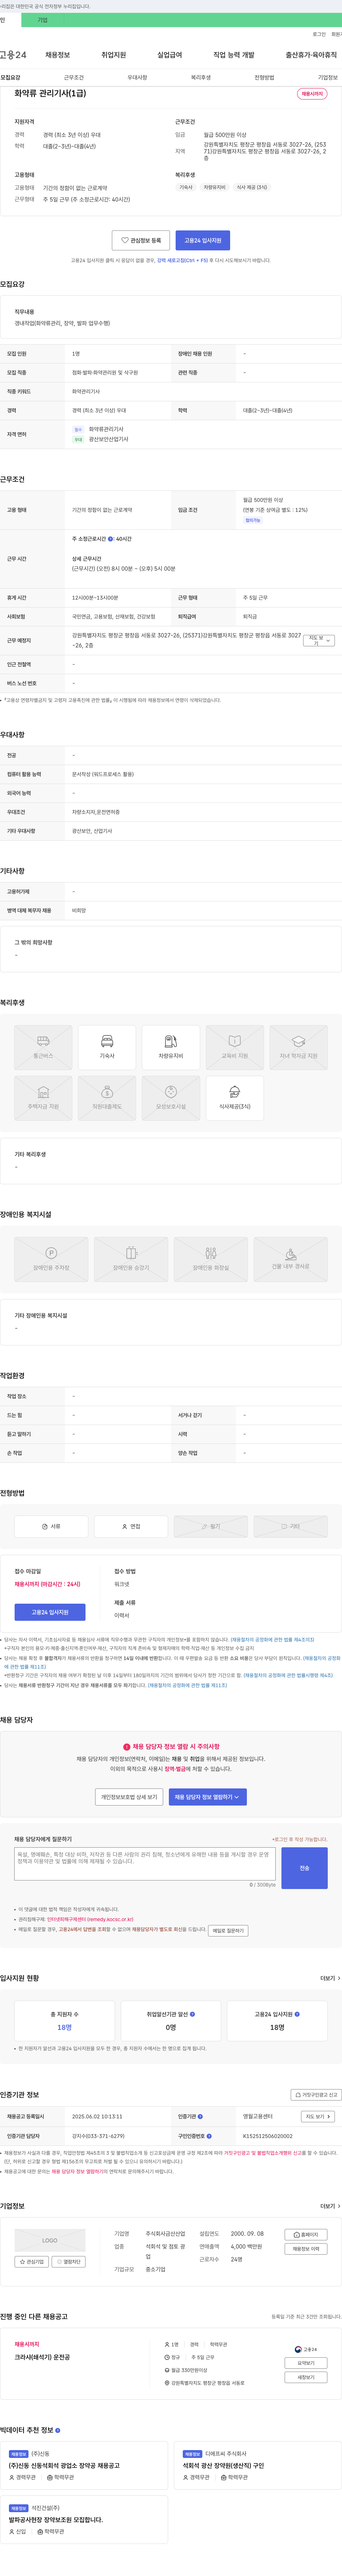The image size is (342, 2576).
Task: Click 새창보기 for 크러셔 운전공
Action: pyautogui.click(x=306, y=2377)
